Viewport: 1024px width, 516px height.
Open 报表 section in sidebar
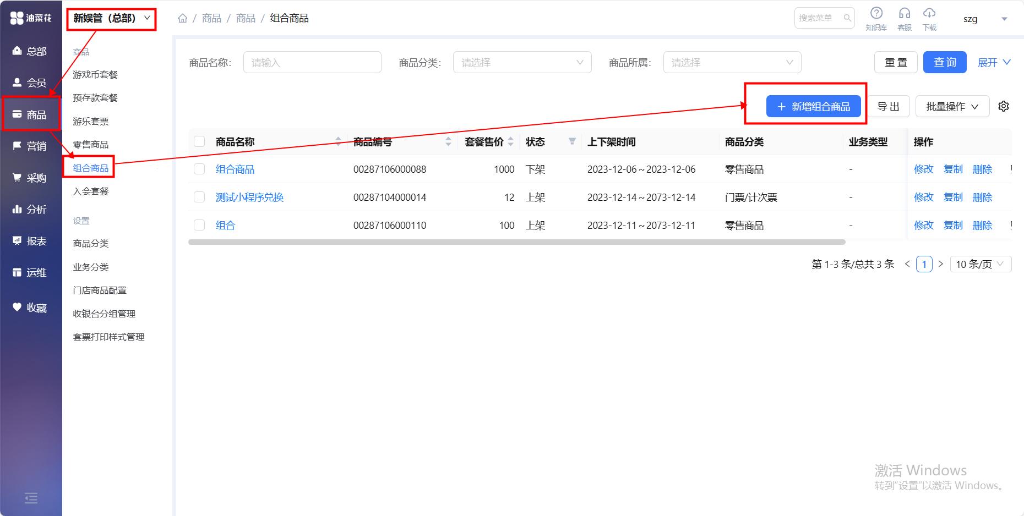[30, 241]
